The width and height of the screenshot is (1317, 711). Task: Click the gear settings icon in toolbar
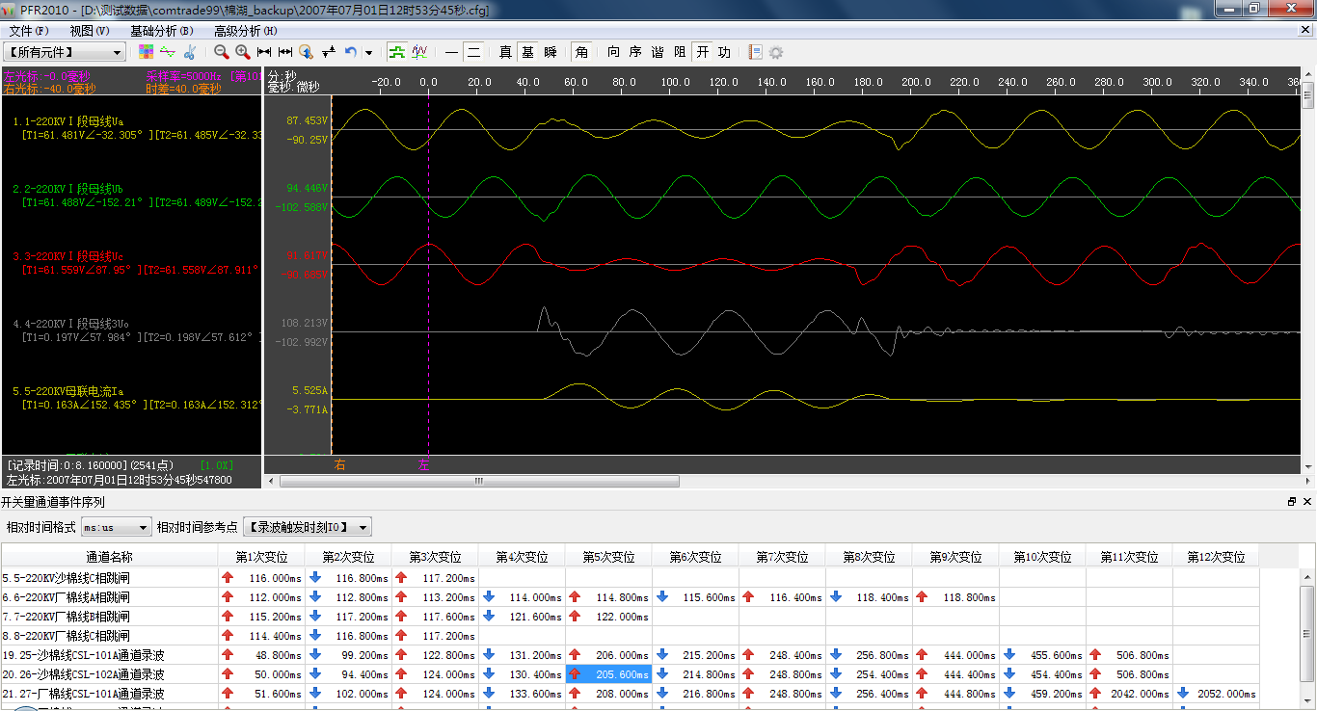pyautogui.click(x=776, y=52)
